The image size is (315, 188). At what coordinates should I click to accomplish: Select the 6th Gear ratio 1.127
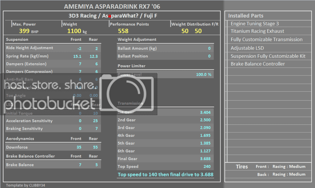pos(205,151)
